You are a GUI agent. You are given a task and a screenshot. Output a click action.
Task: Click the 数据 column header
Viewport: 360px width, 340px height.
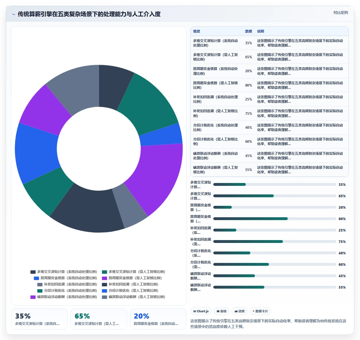[x=248, y=31]
